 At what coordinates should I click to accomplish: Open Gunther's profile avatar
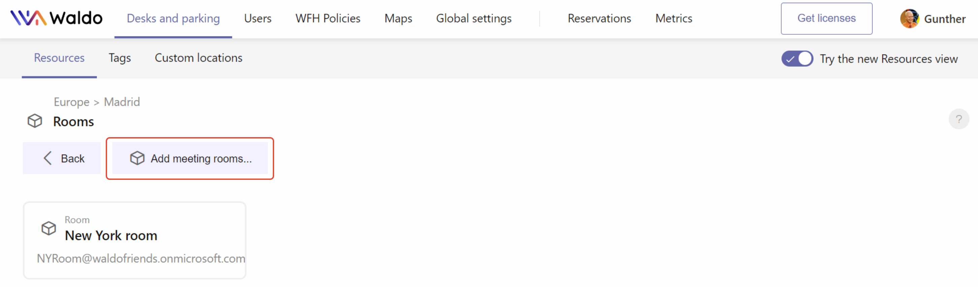909,19
